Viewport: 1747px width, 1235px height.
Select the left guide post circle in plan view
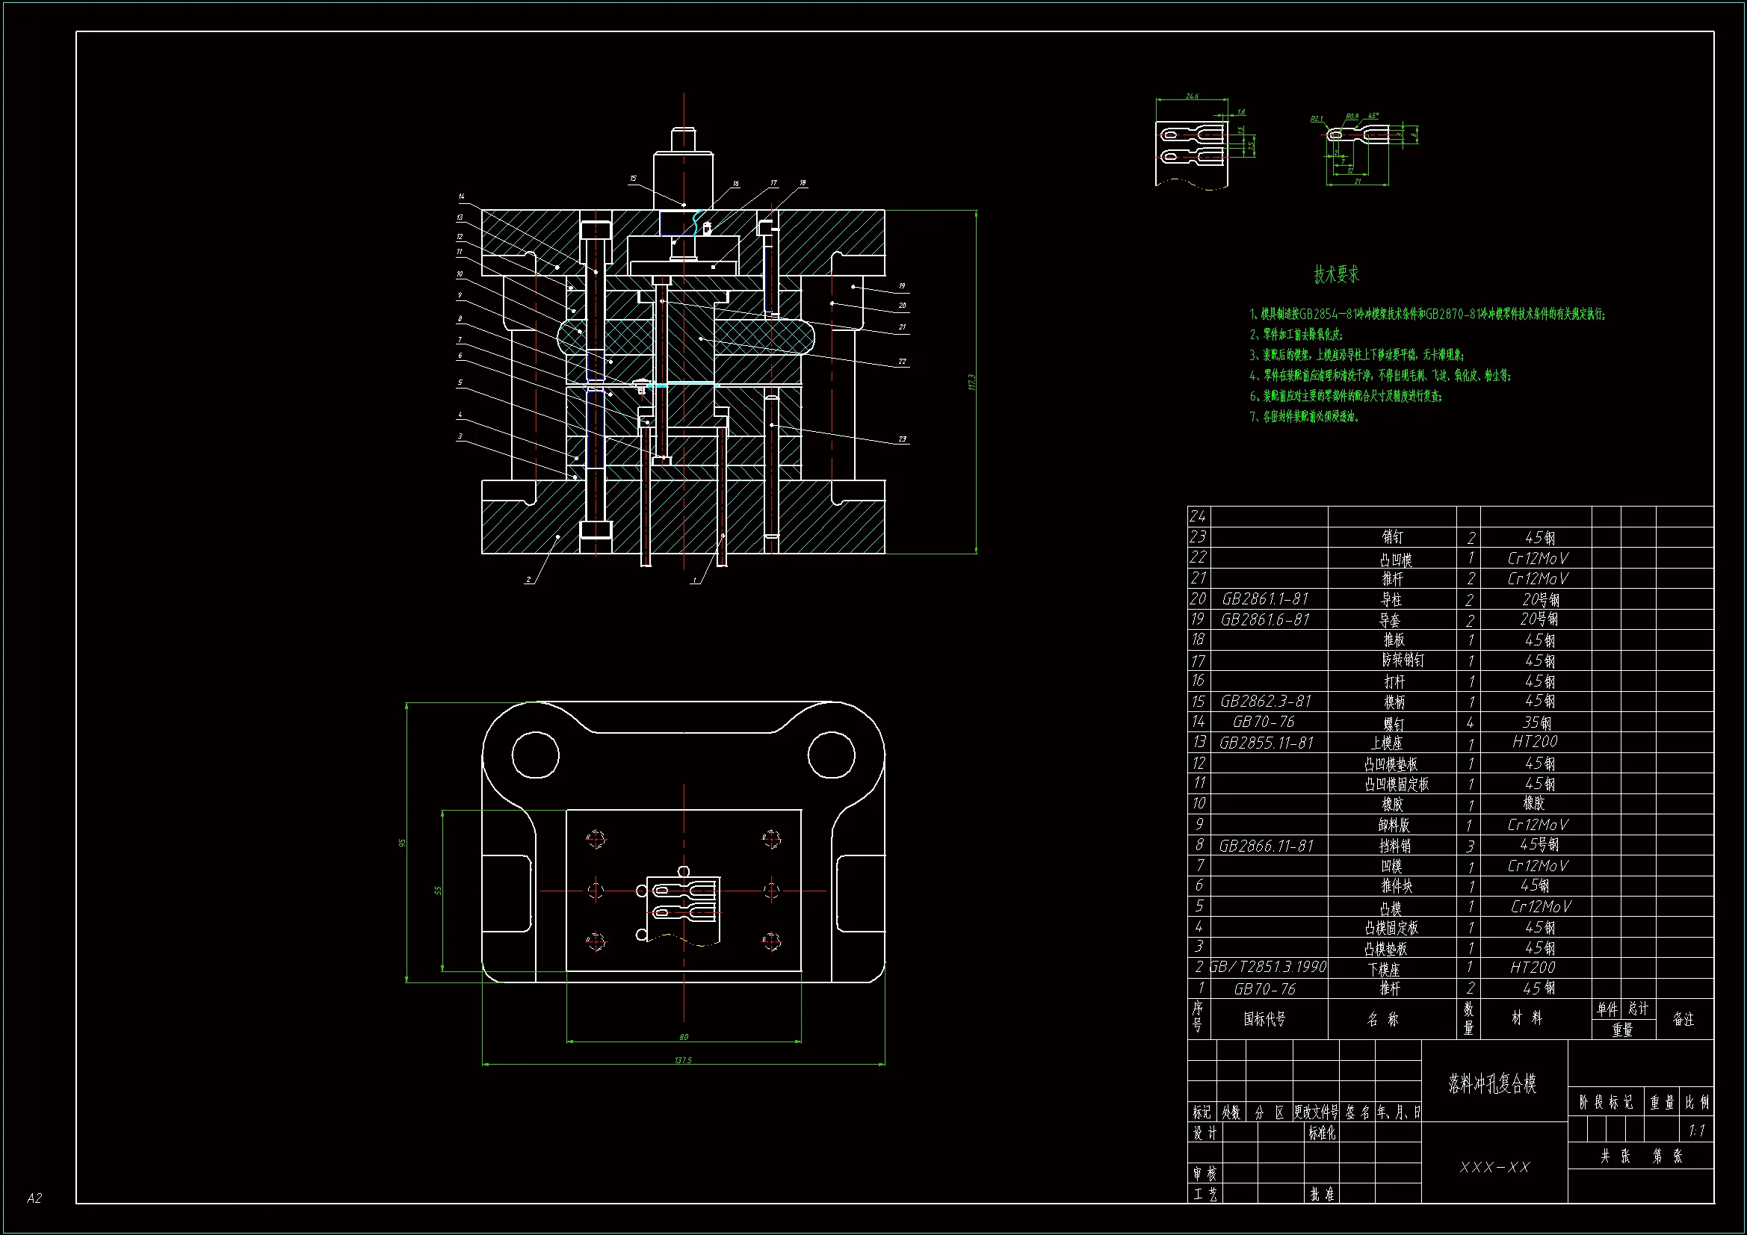tap(535, 755)
